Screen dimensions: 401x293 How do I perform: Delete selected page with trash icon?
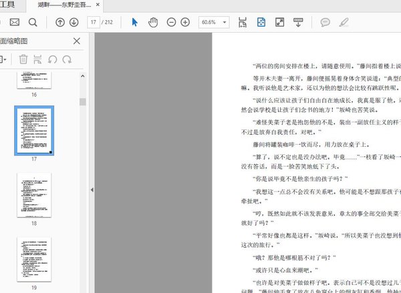(23, 59)
